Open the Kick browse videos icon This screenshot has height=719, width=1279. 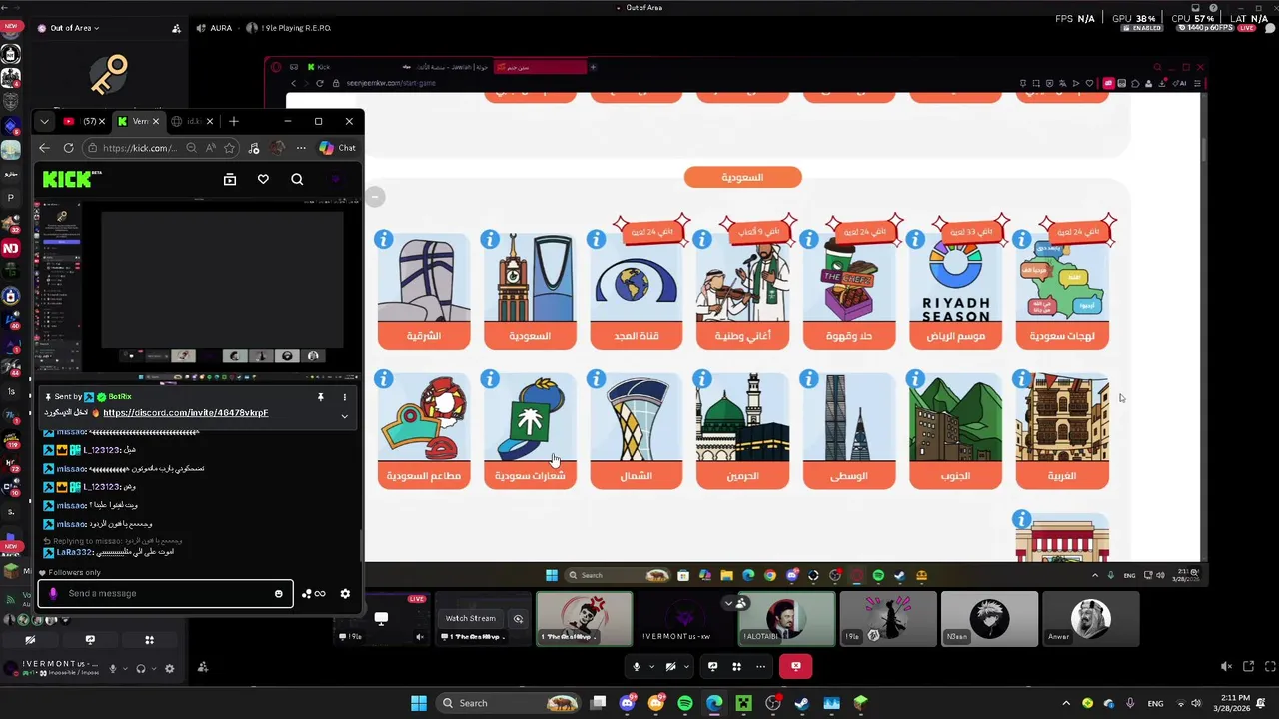(230, 179)
